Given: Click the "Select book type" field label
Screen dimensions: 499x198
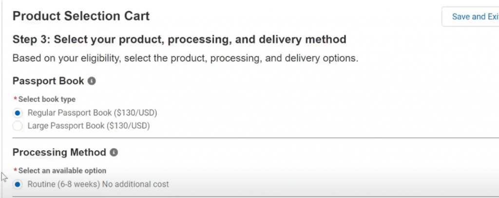Looking at the screenshot, I should click(x=47, y=99).
